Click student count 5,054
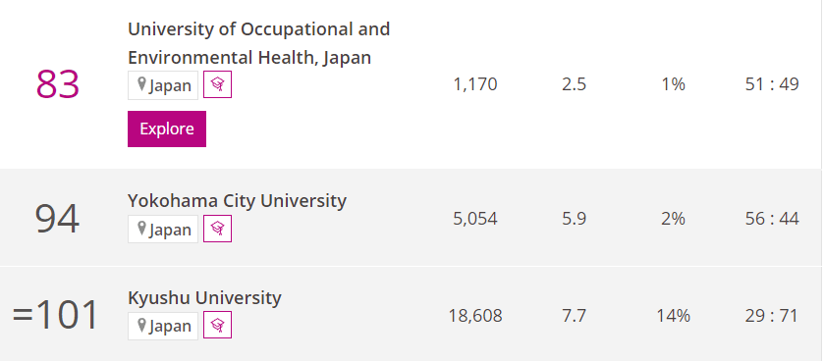The image size is (824, 361). click(x=475, y=219)
